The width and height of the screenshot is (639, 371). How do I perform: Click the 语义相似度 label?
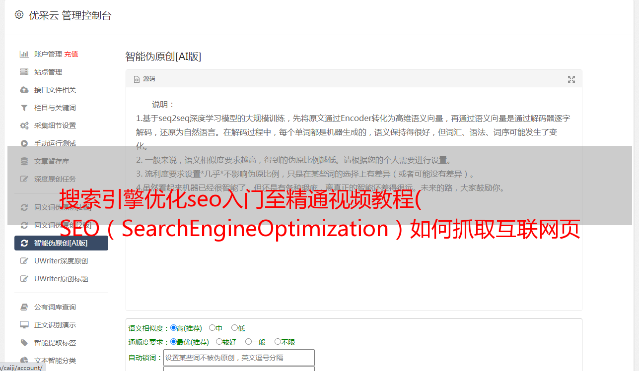click(149, 328)
